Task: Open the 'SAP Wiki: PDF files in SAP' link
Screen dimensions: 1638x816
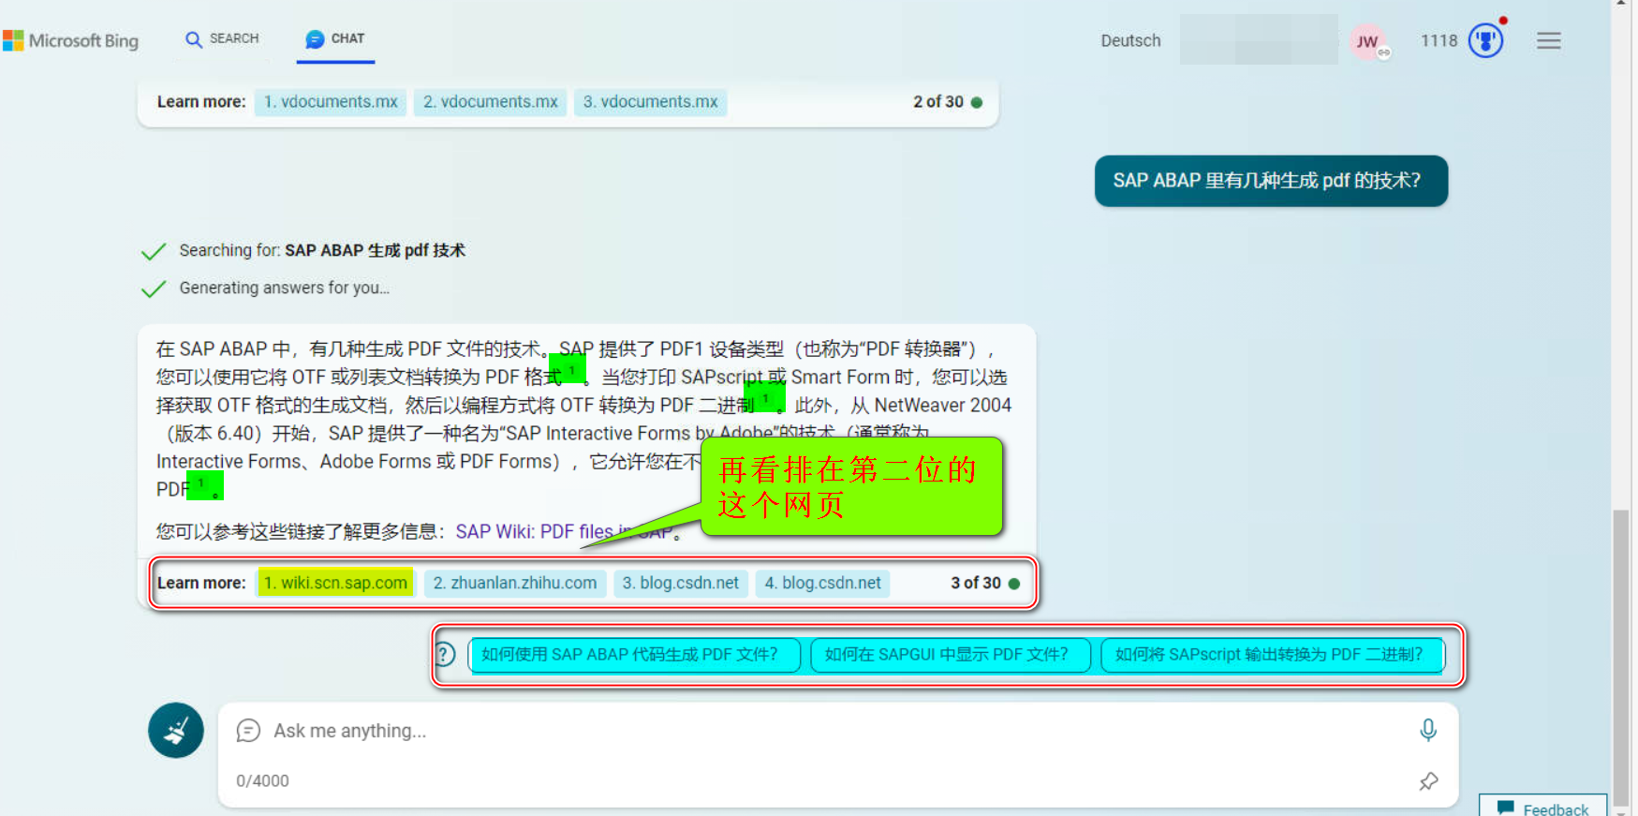Action: 564,531
